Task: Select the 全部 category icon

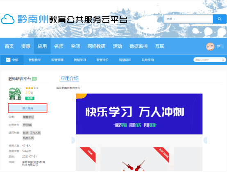Action: click(x=8, y=60)
